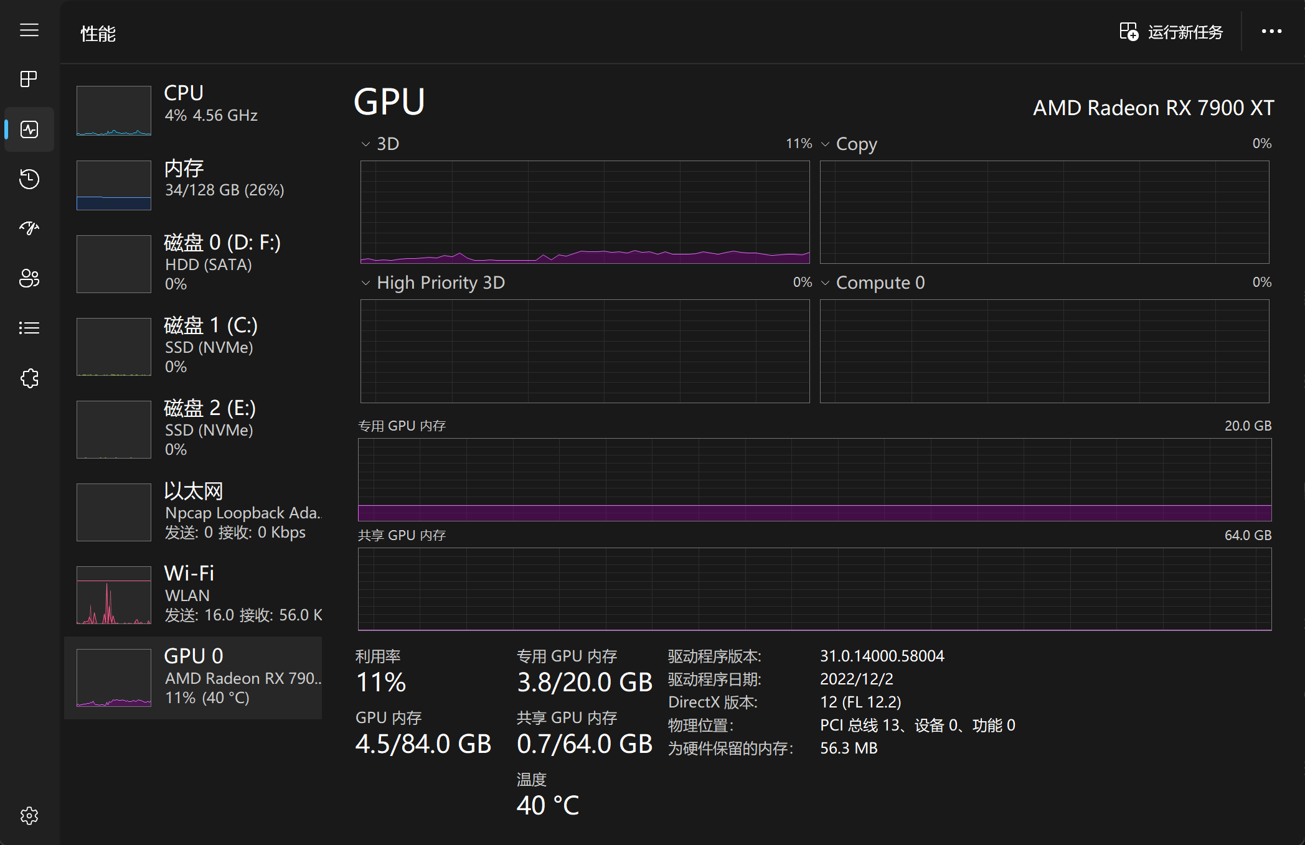Click the 64.0 GB shared memory limit
Viewport: 1305px width, 845px height.
[x=1248, y=536]
